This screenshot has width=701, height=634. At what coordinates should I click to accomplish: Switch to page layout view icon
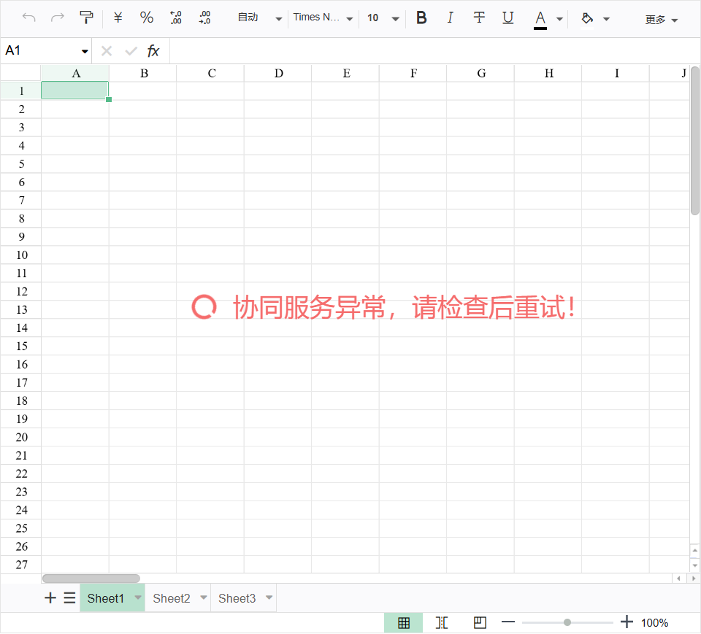coord(480,623)
